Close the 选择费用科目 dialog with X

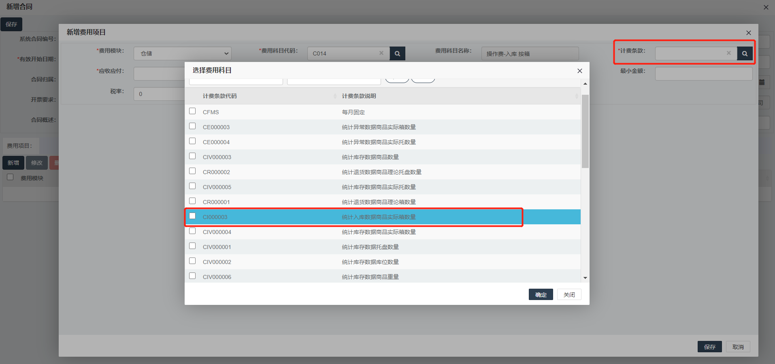[x=579, y=71]
